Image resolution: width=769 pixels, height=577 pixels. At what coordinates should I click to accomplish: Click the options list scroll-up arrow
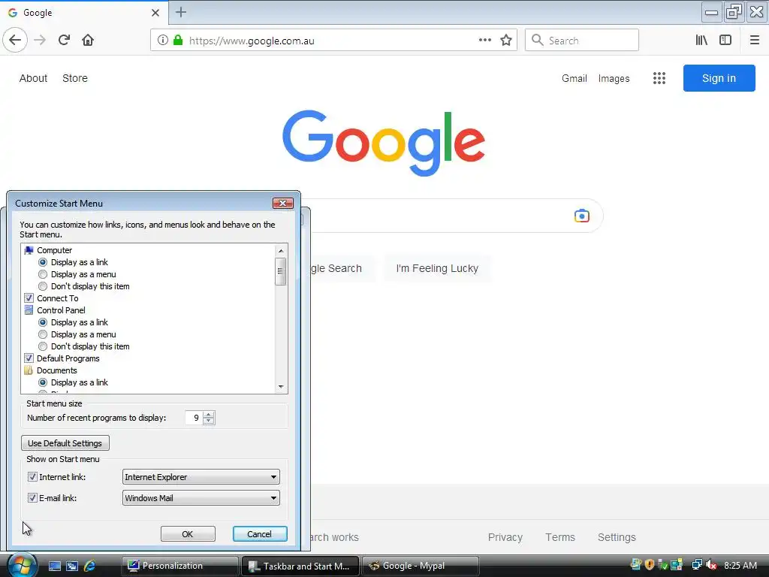(x=281, y=251)
